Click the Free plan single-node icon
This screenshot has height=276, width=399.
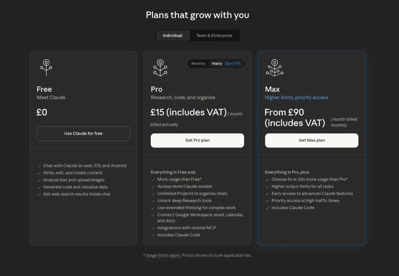[x=46, y=67]
